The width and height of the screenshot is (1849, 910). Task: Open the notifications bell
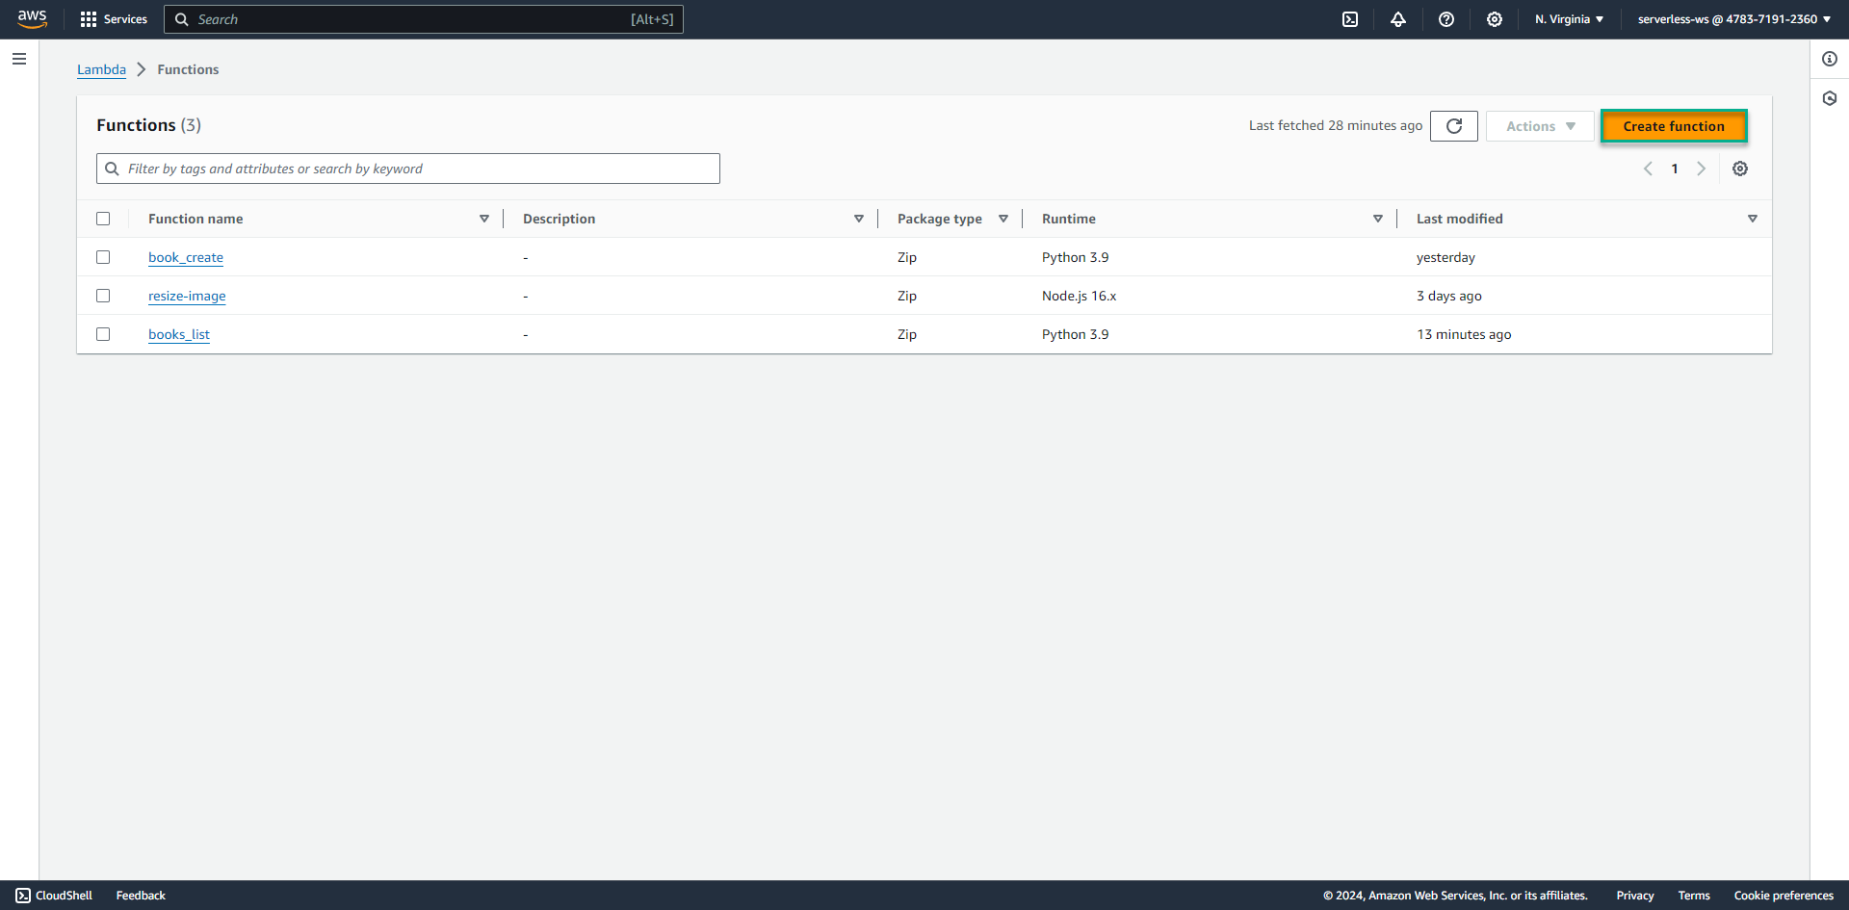tap(1398, 19)
